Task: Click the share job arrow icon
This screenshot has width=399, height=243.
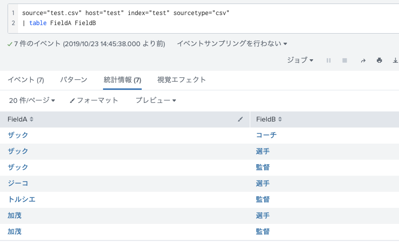Action: 363,60
